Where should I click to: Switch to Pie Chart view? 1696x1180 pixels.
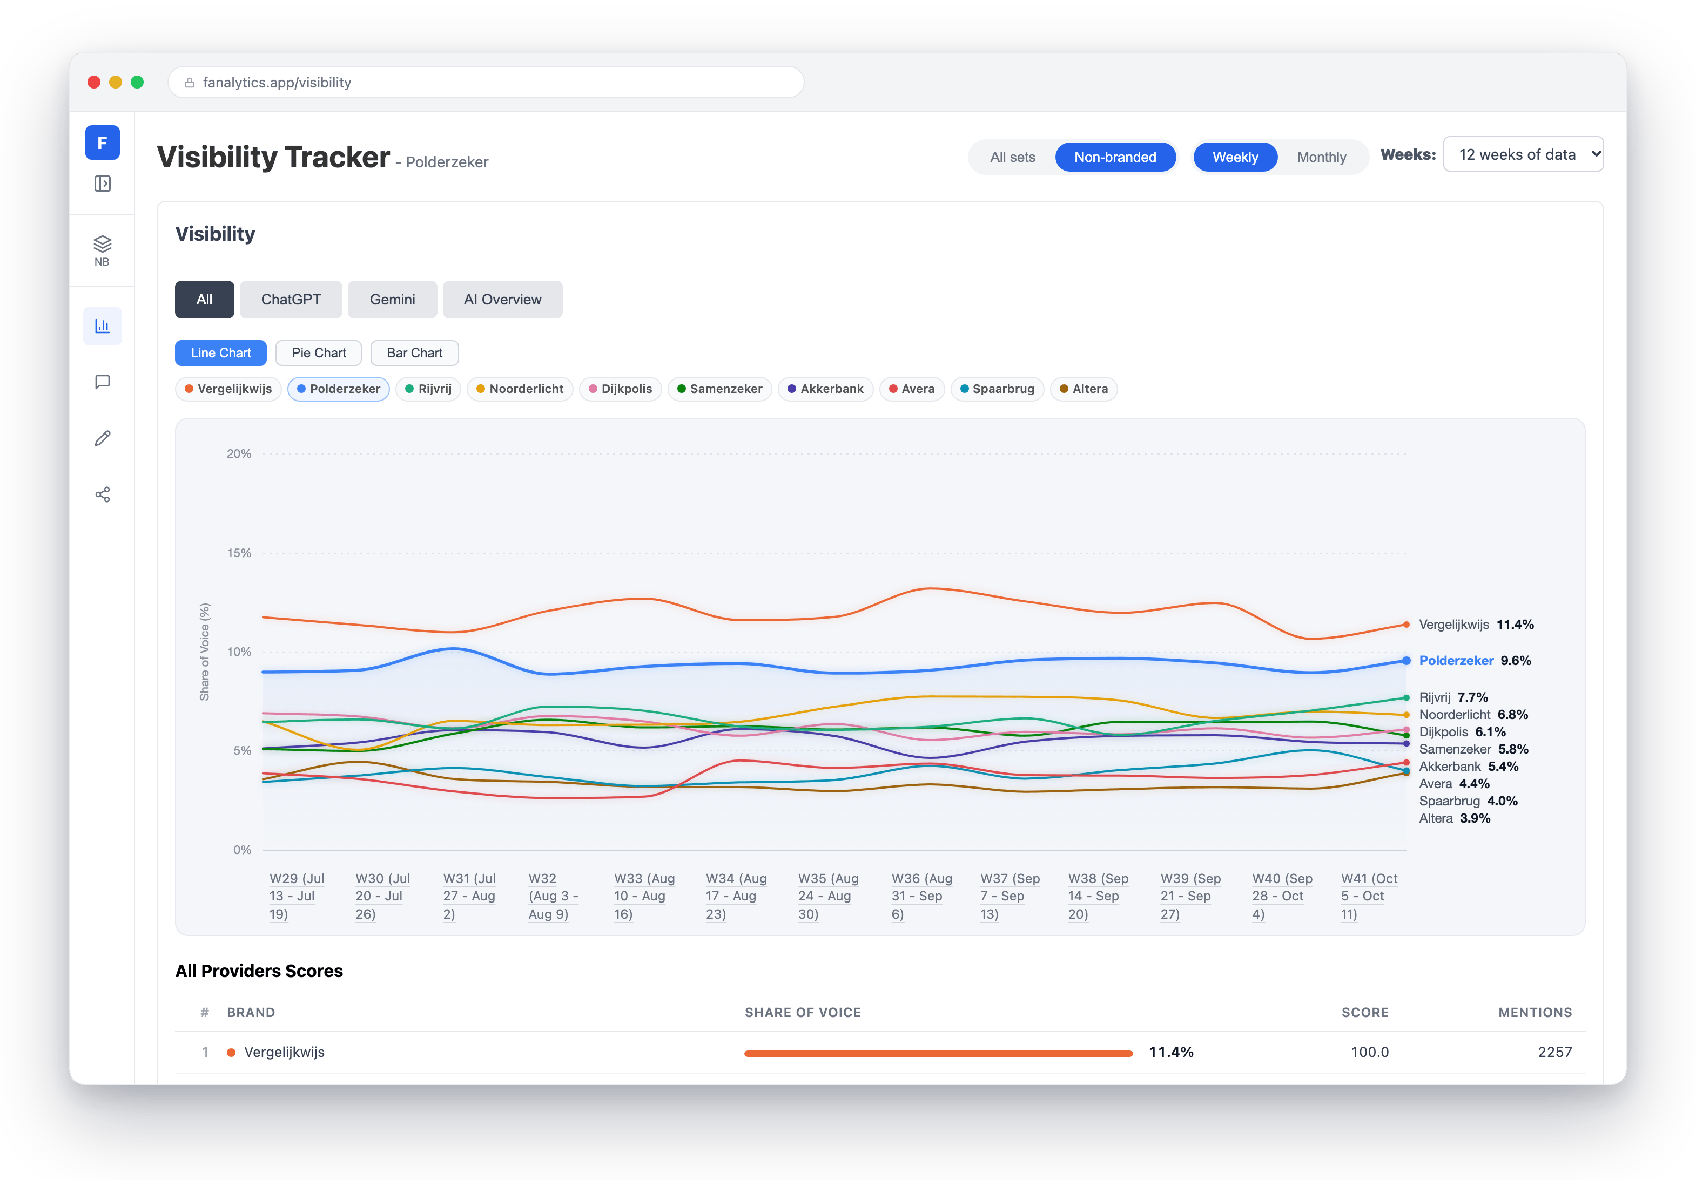[318, 353]
